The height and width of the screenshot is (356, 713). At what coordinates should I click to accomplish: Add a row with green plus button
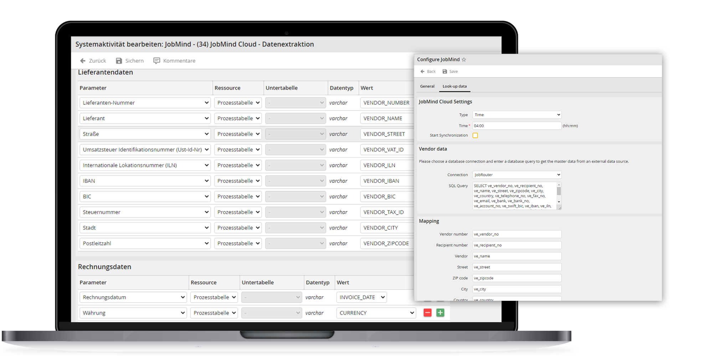[440, 313]
